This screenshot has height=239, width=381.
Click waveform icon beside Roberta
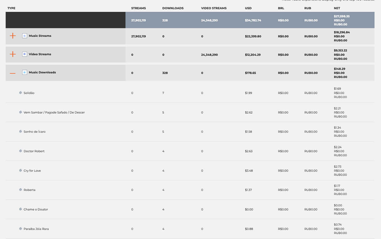click(20, 190)
